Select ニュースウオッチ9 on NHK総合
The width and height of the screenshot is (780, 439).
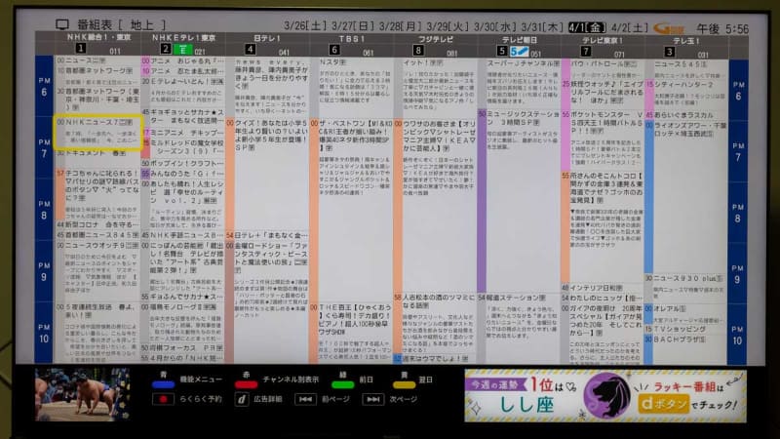(x=97, y=271)
